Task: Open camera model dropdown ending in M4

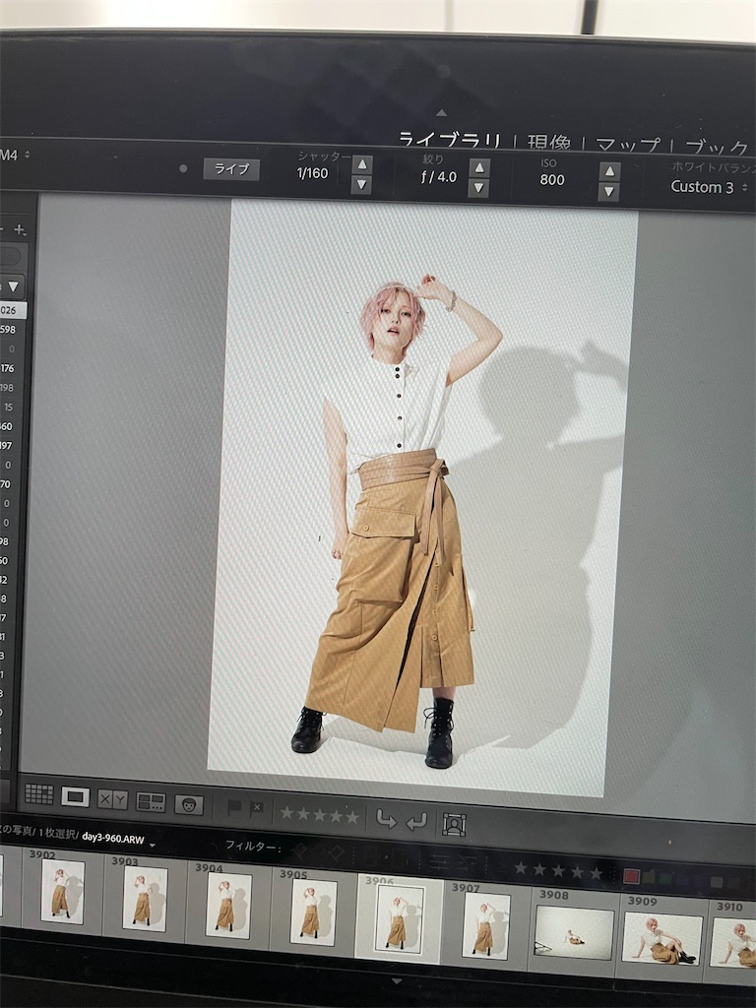Action: click(x=16, y=155)
